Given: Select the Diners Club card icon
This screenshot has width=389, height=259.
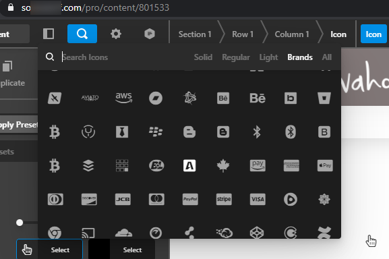Looking at the screenshot, I should [x=55, y=199].
